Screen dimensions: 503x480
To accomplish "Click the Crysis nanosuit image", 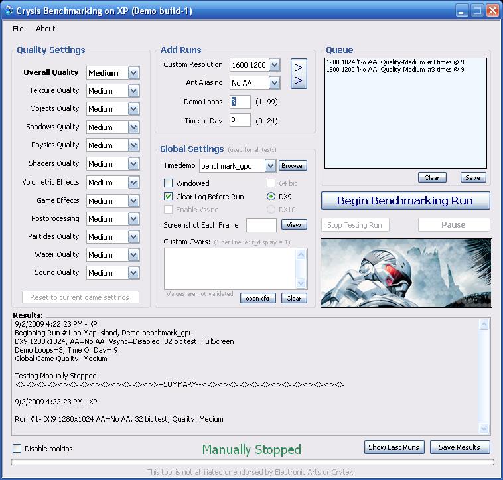I will coord(406,273).
